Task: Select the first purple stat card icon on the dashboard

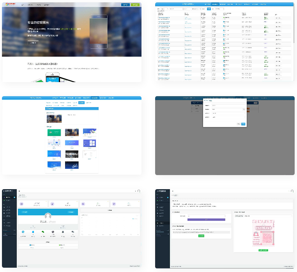Action: click(21, 204)
